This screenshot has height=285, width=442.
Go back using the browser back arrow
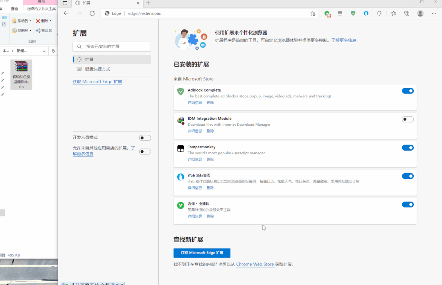pos(66,13)
